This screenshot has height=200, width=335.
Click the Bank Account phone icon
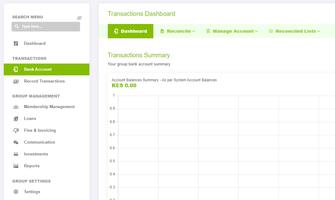pyautogui.click(x=16, y=69)
